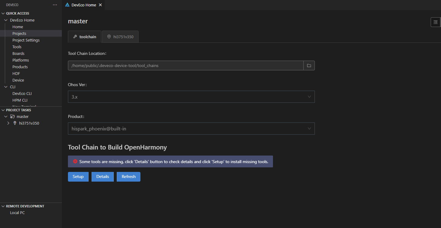Expand the hi3751v350 tree node
The height and width of the screenshot is (228, 441).
tap(8, 123)
